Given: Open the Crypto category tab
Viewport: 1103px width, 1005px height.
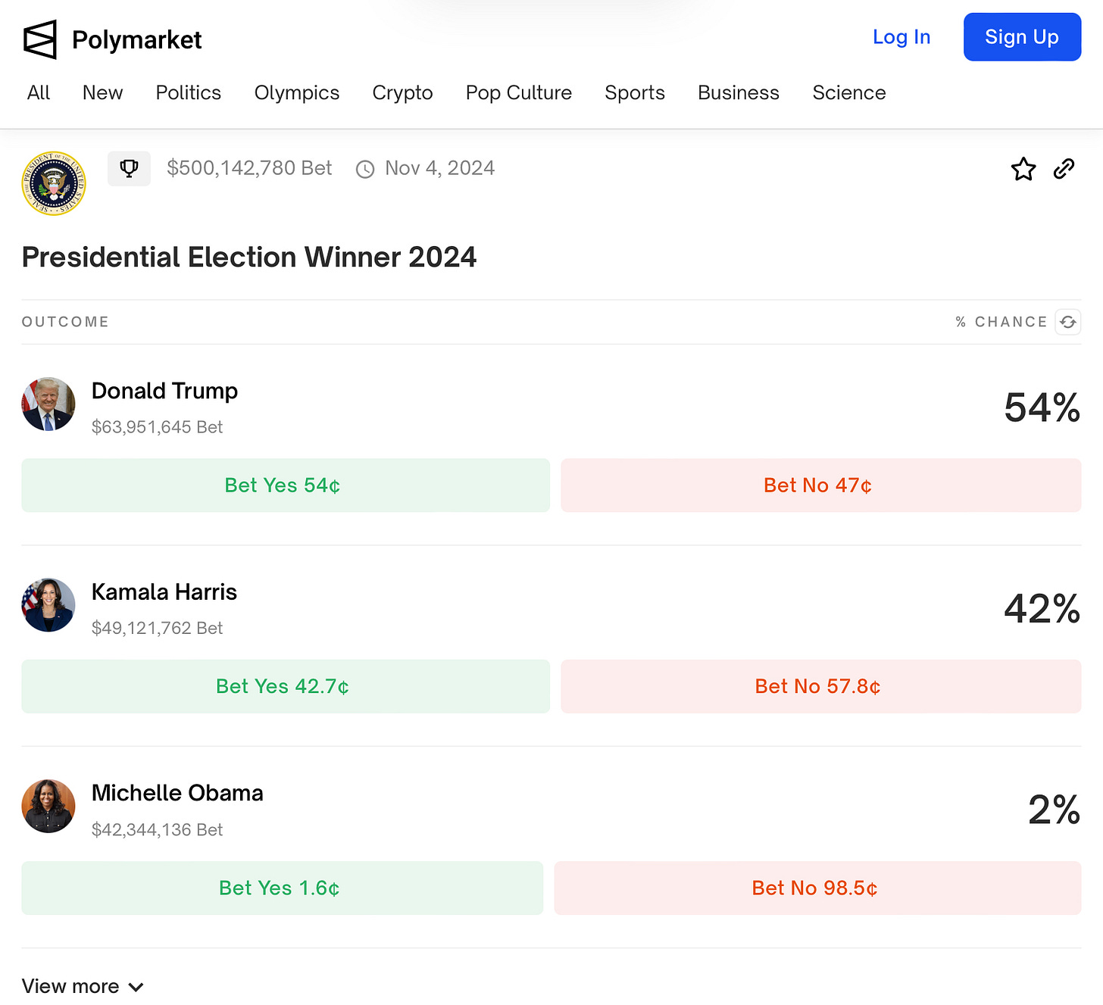Looking at the screenshot, I should point(402,92).
